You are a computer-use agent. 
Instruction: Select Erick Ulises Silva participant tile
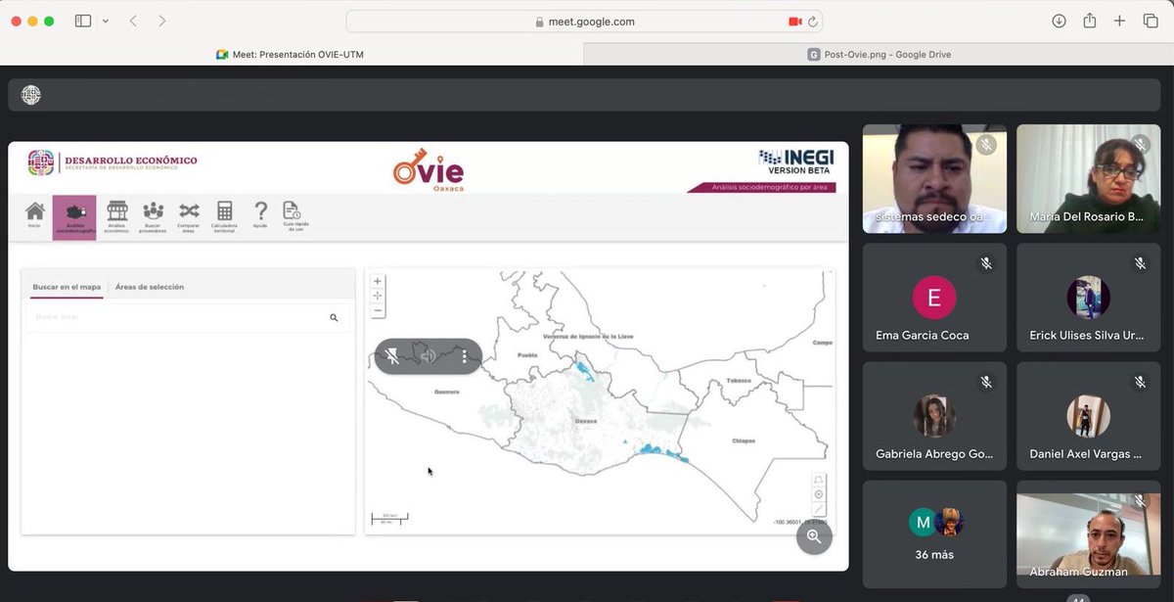[1089, 298]
